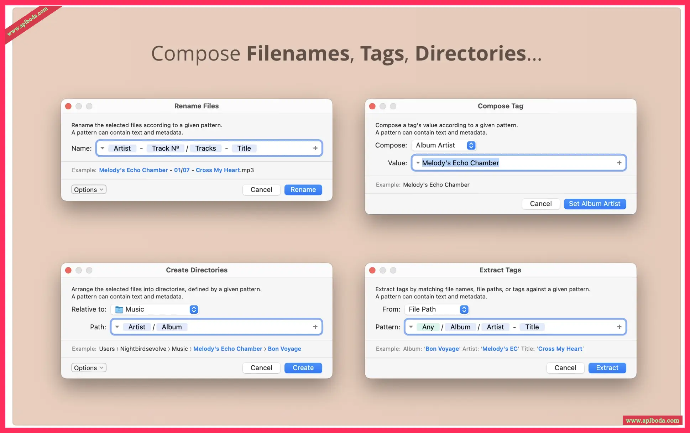Viewport: 690px width, 433px height.
Task: Select the Track Nº token in Name field
Action: (165, 148)
